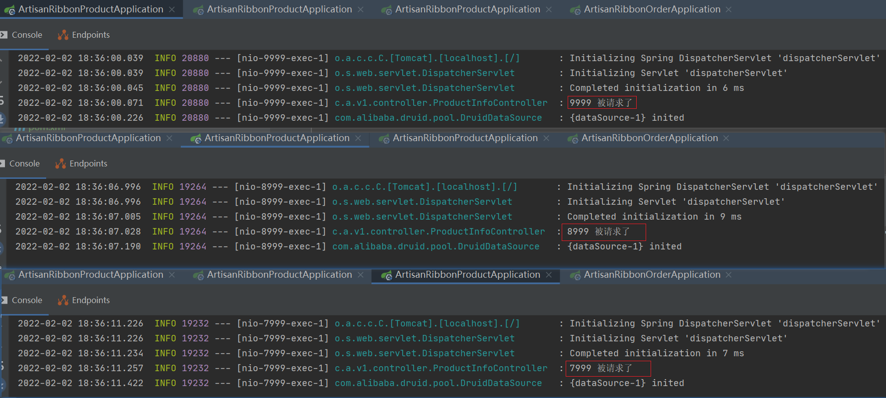Click process ID '19264' in the 18:36:07.005 row
Viewport: 886px width, 398px height.
point(193,217)
